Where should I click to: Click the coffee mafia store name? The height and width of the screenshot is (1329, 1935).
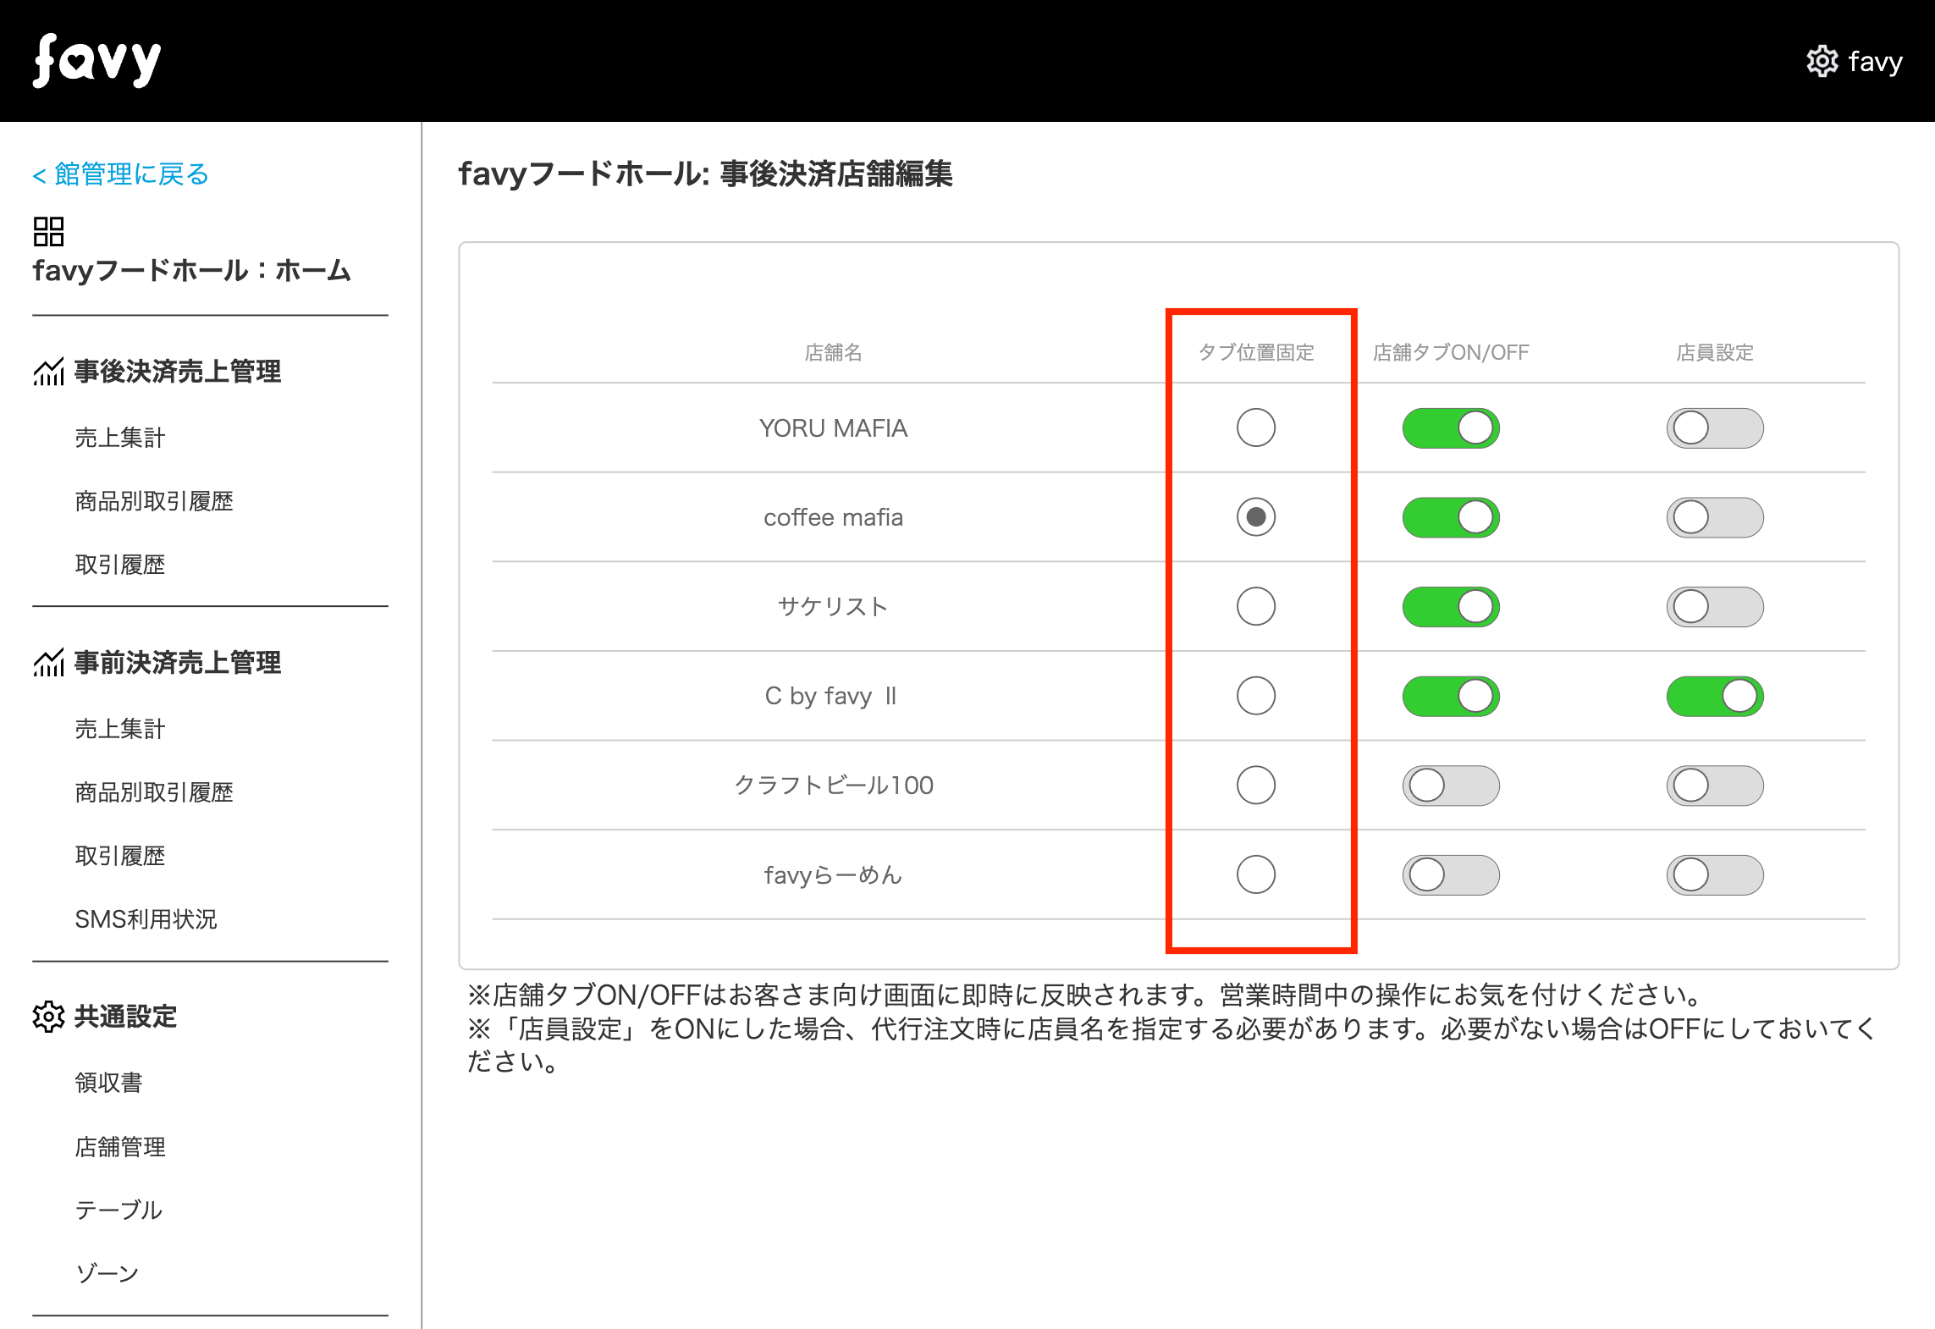pos(833,517)
